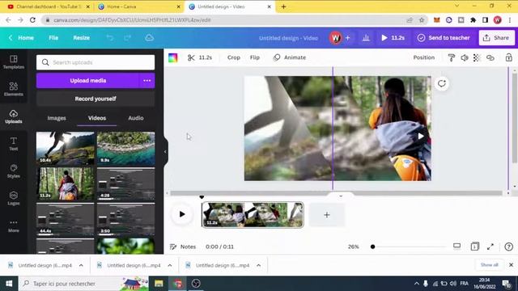
Task: Open the Styles sidebar panel
Action: (x=14, y=171)
